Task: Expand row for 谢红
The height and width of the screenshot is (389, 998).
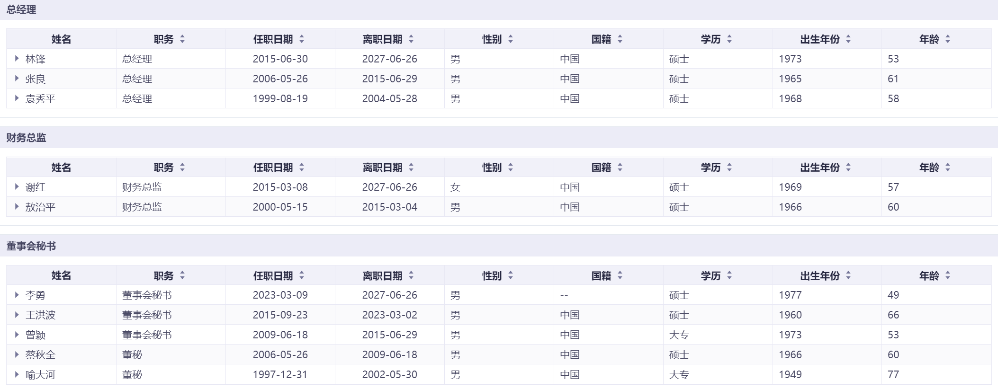Action: [17, 187]
